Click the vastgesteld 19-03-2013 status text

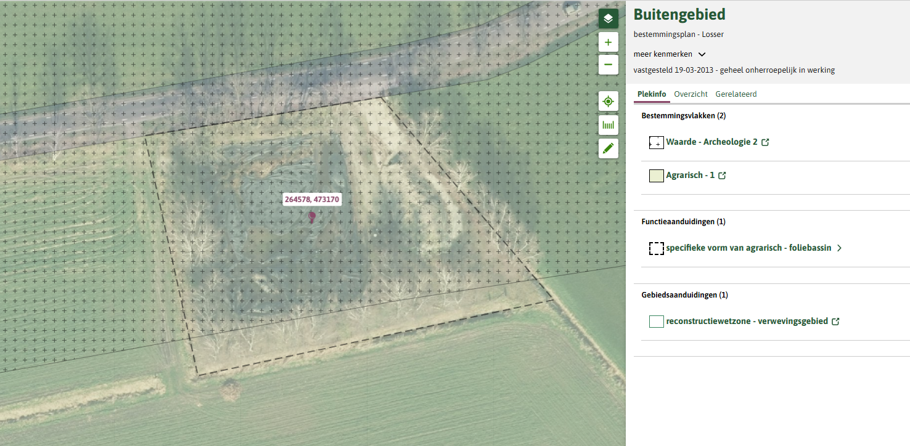[734, 70]
